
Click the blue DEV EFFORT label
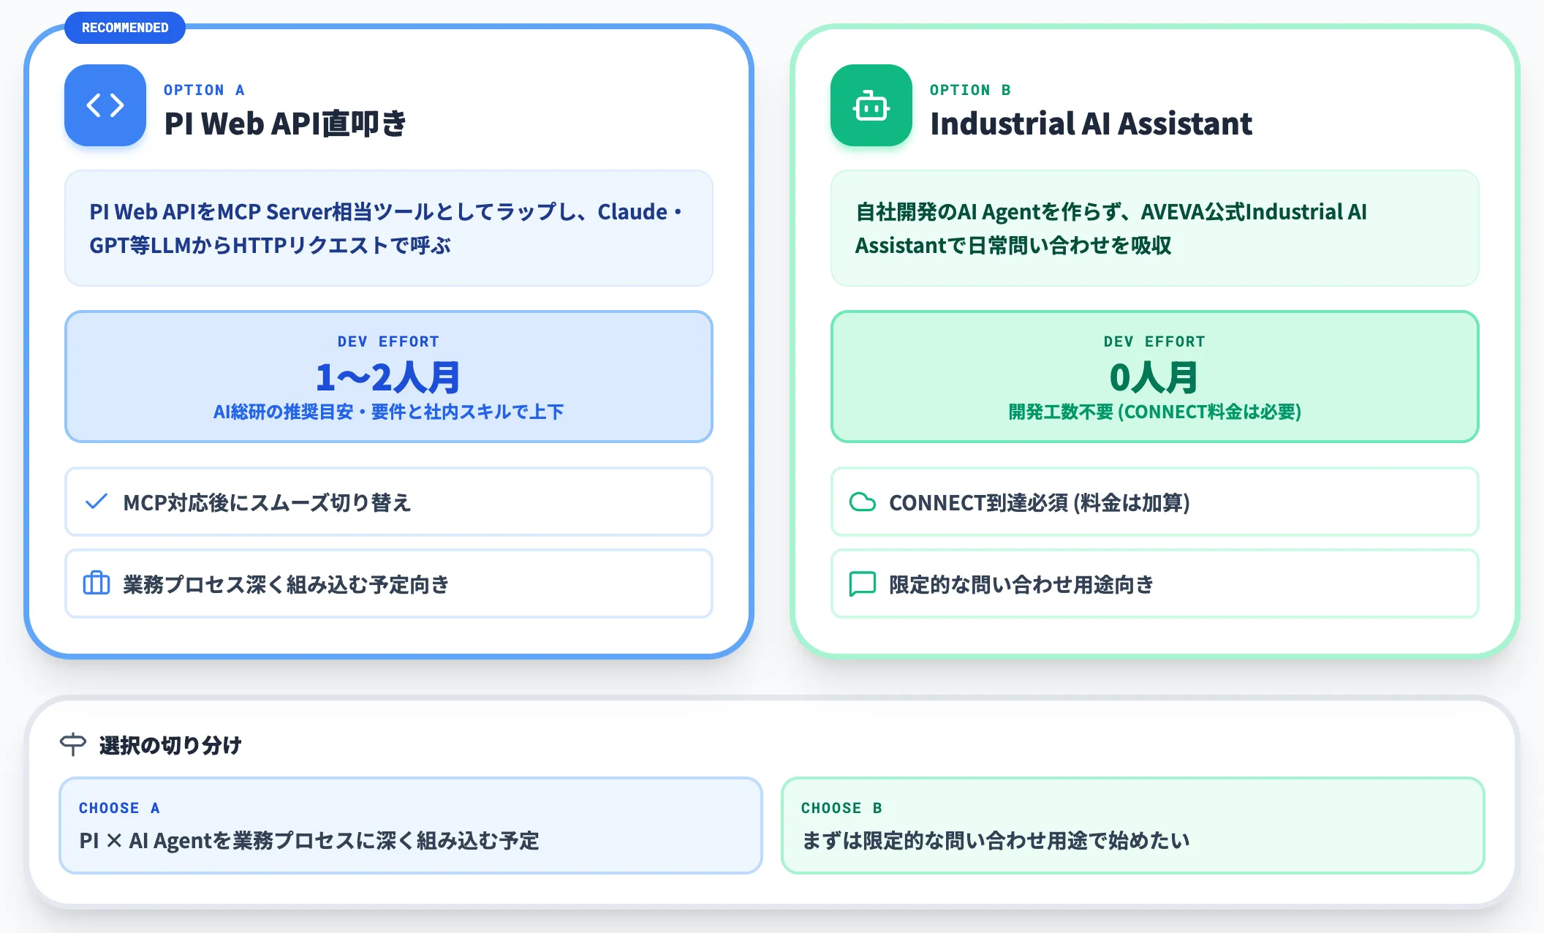[389, 341]
